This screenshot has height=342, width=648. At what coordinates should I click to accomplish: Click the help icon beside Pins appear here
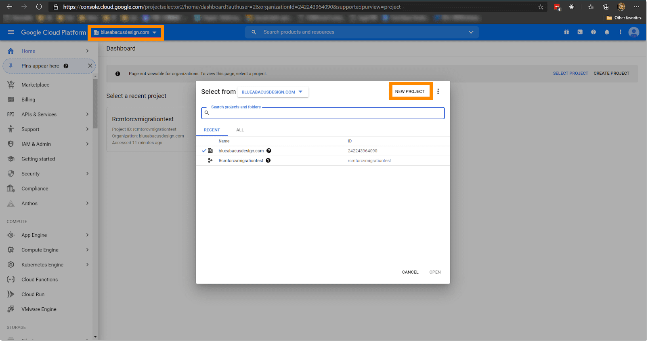pyautogui.click(x=66, y=66)
